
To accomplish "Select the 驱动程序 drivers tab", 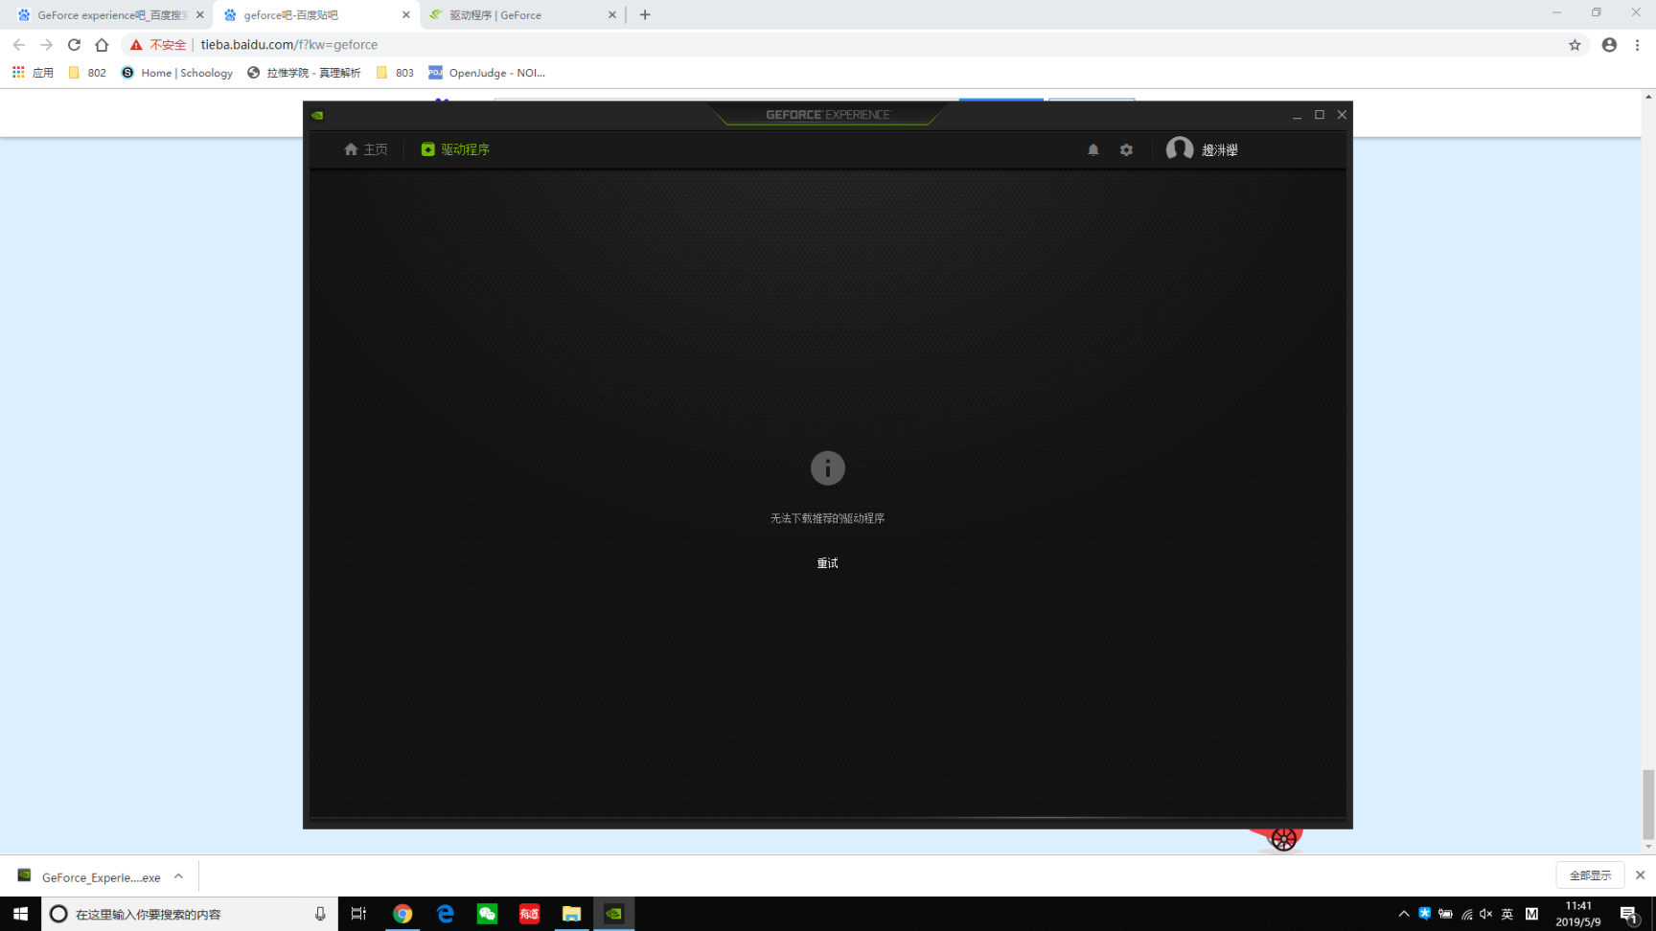I will tap(455, 149).
